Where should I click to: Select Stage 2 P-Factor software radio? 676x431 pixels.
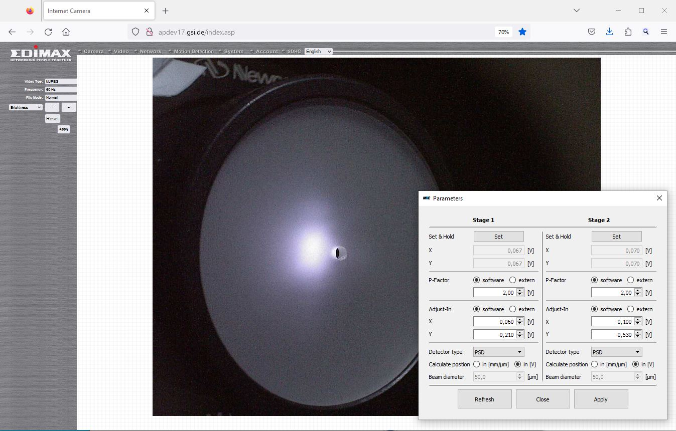pyautogui.click(x=594, y=280)
